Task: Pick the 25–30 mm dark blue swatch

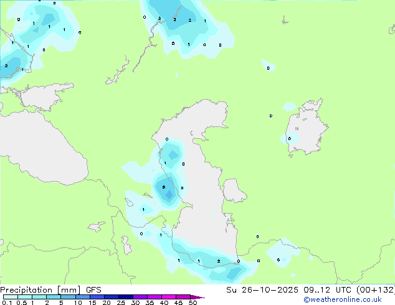Action: 126,297
